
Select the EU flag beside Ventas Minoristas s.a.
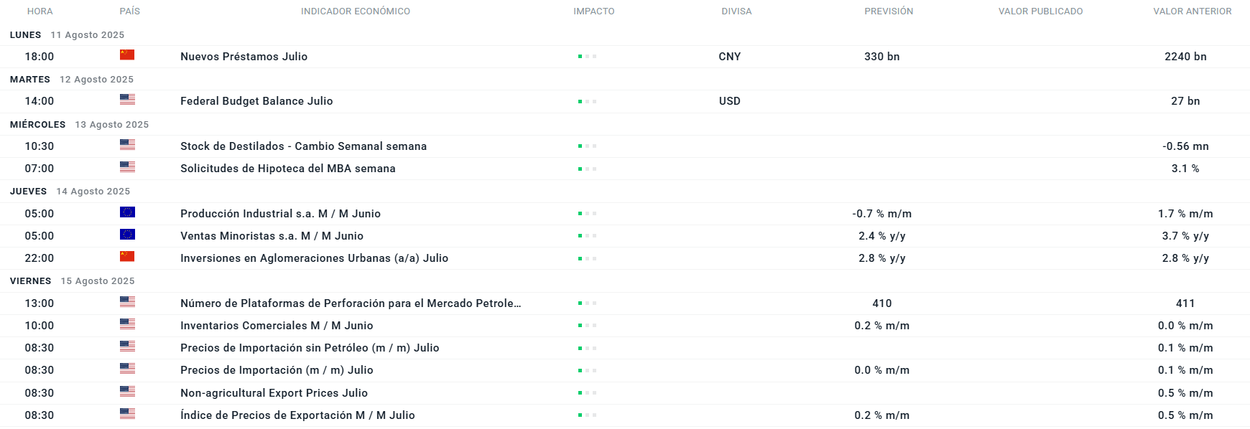pyautogui.click(x=127, y=235)
